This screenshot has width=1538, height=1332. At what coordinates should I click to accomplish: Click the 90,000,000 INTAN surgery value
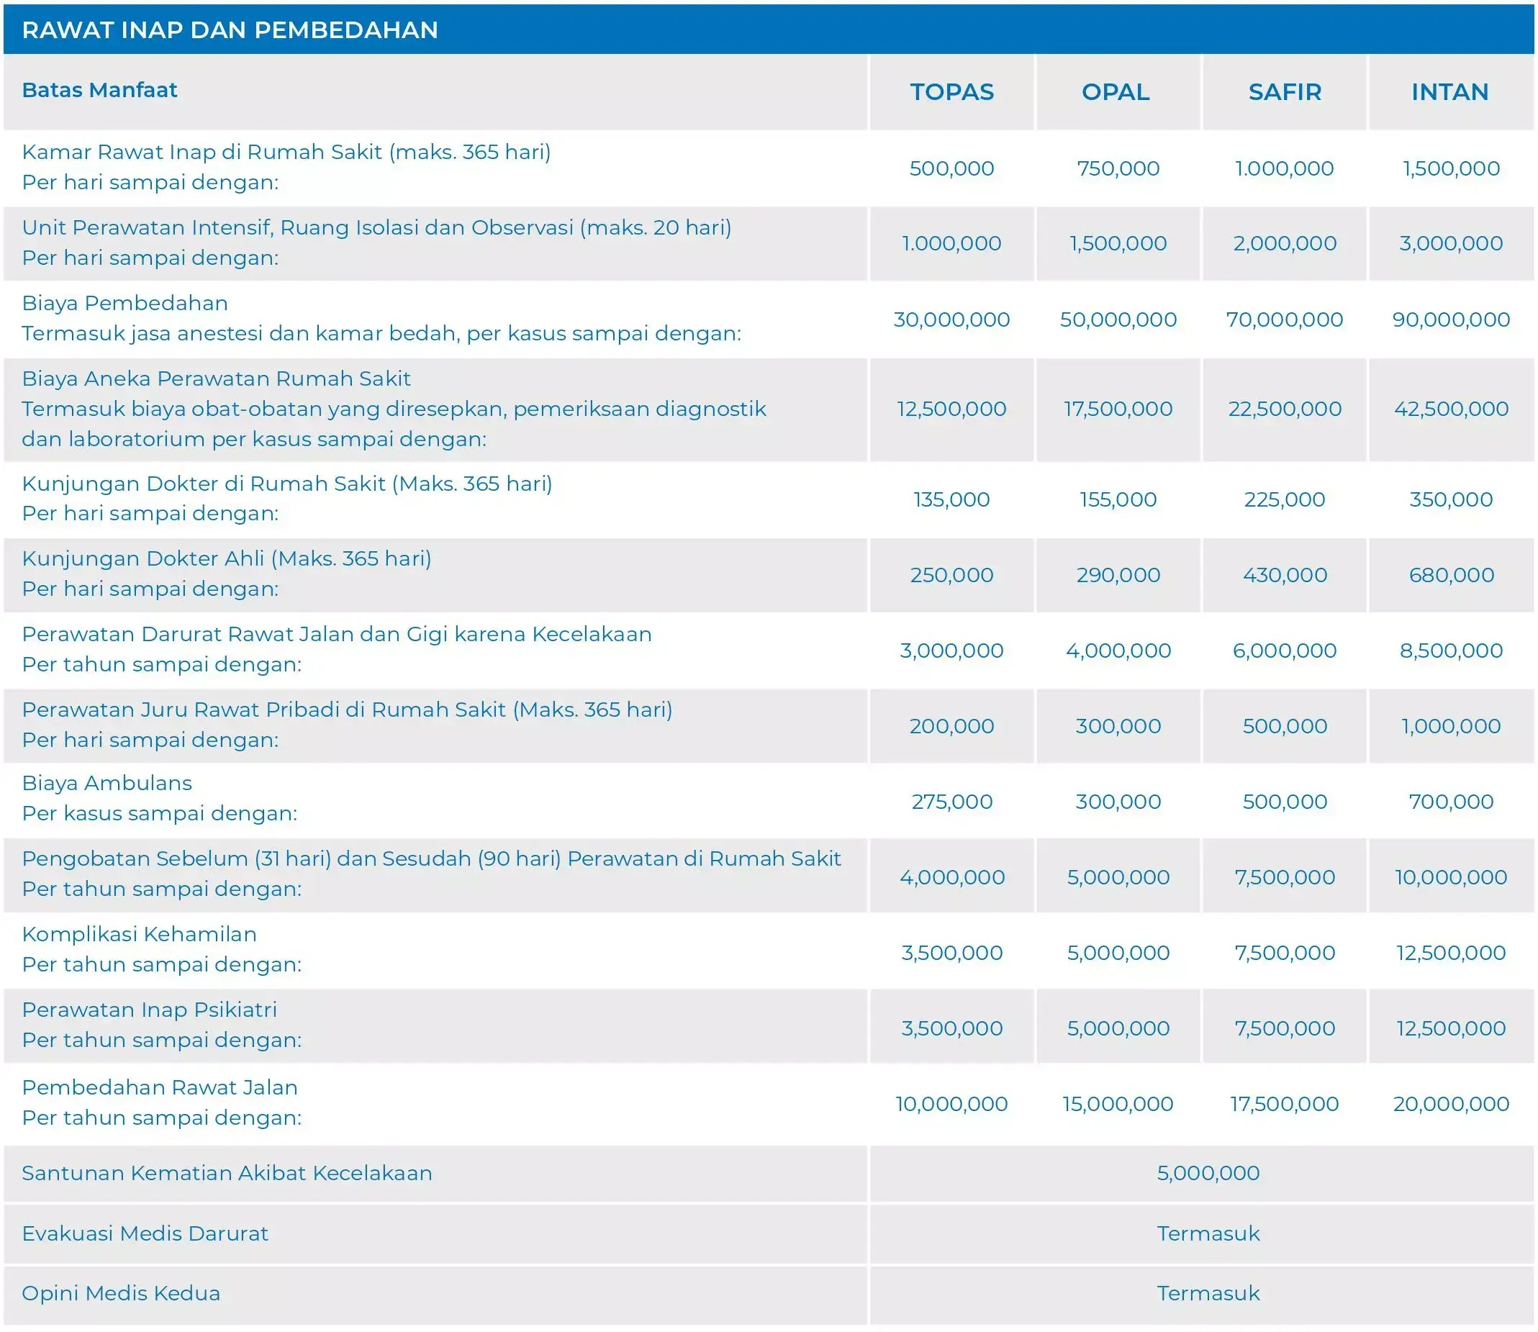pyautogui.click(x=1450, y=320)
